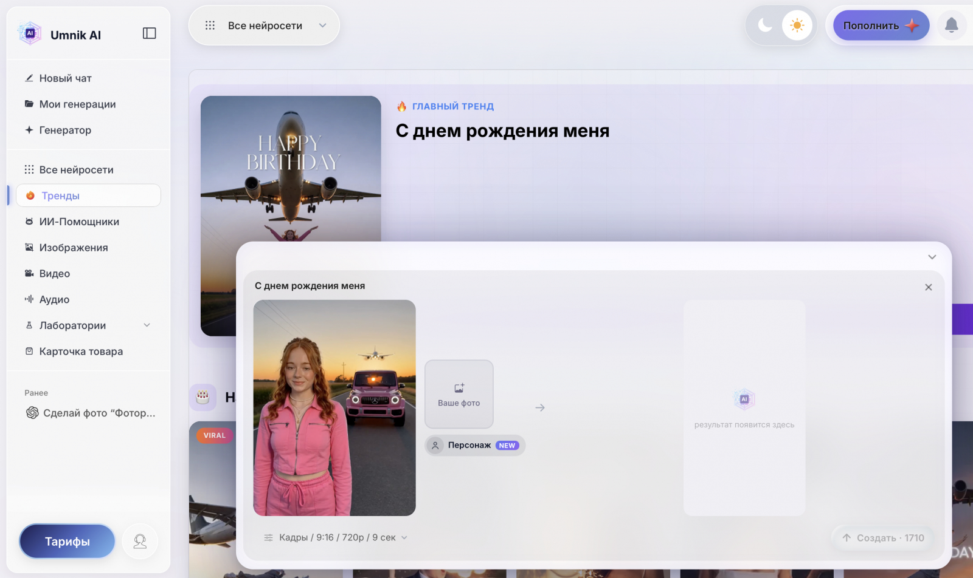This screenshot has height=578, width=973.
Task: Open support headset icon
Action: [140, 541]
